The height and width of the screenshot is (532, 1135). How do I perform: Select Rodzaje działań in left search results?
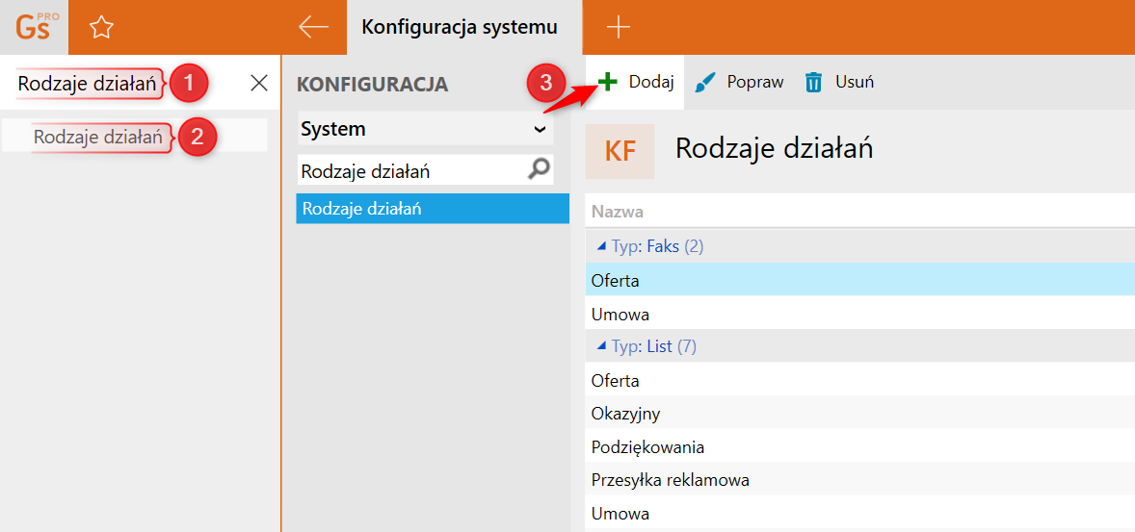[x=97, y=137]
